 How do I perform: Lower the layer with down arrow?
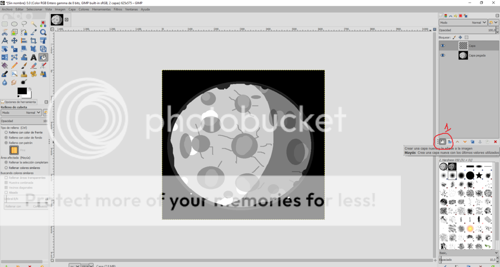coord(465,142)
